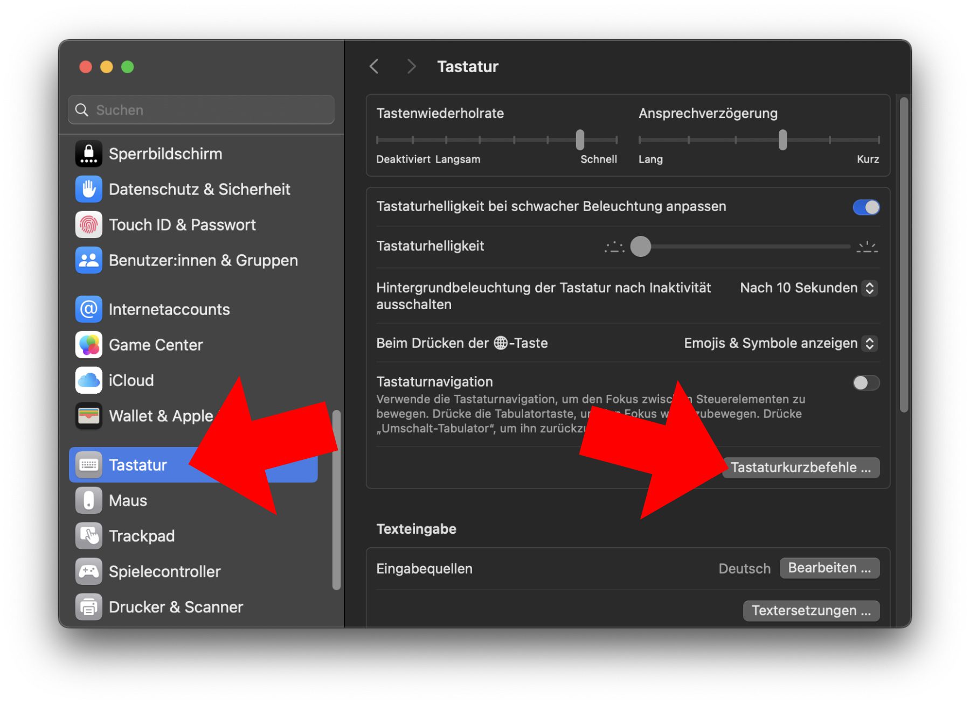Select the iCloud cloud icon

click(88, 381)
